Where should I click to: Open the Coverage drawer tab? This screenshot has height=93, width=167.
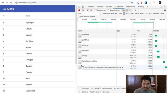click(106, 92)
